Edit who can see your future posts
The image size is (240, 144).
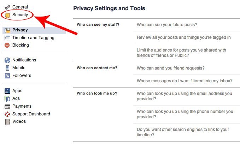pyautogui.click(x=167, y=25)
